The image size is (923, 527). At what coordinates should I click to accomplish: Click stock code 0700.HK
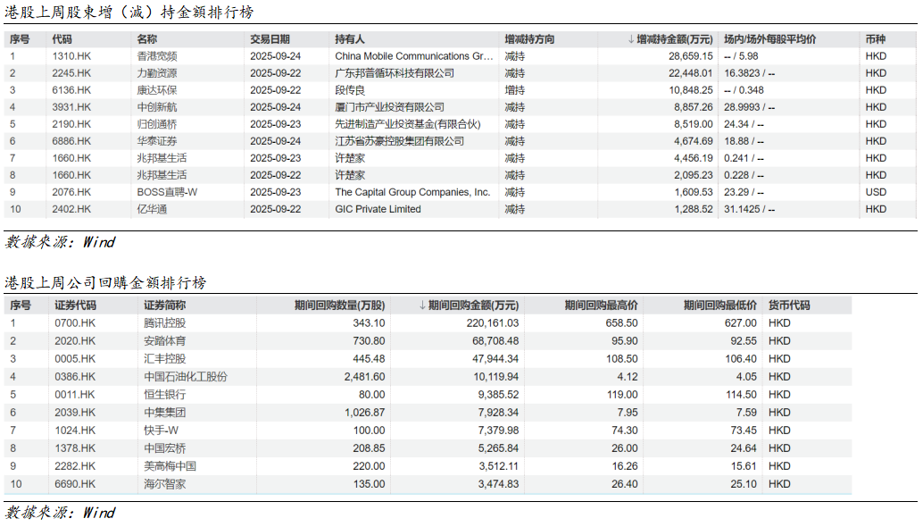coord(75,322)
